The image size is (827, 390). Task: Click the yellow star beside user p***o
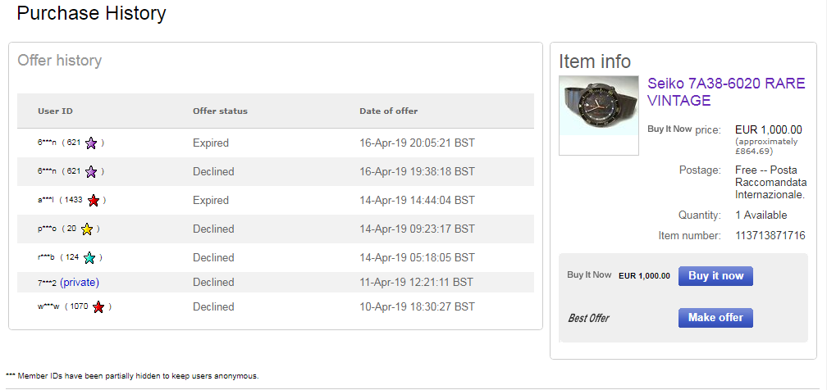87,229
